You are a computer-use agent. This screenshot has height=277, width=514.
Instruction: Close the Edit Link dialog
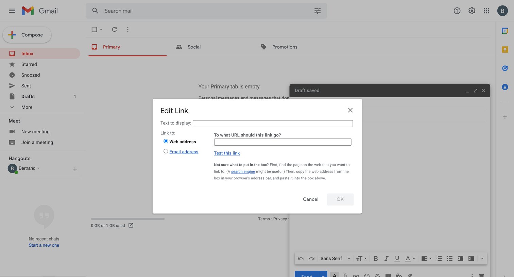click(x=350, y=110)
